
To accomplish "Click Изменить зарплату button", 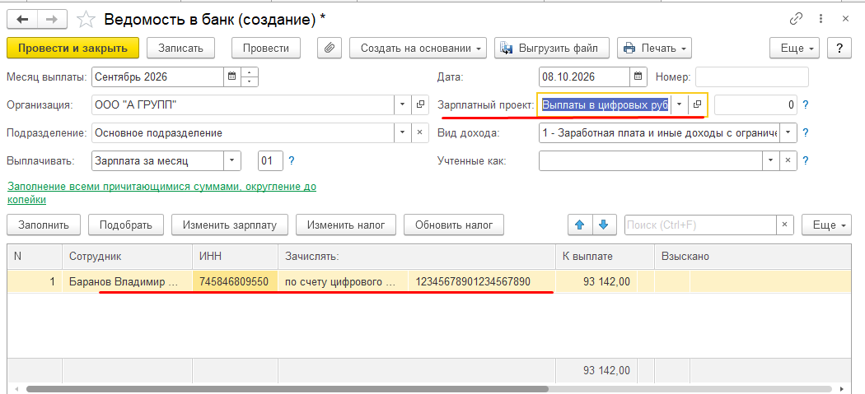I will point(230,225).
